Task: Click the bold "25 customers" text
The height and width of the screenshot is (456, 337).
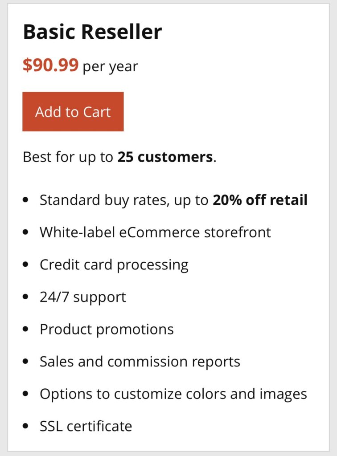Action: pyautogui.click(x=165, y=157)
